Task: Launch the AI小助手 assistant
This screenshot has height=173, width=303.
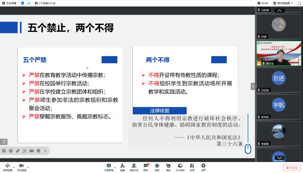Action: point(180,166)
